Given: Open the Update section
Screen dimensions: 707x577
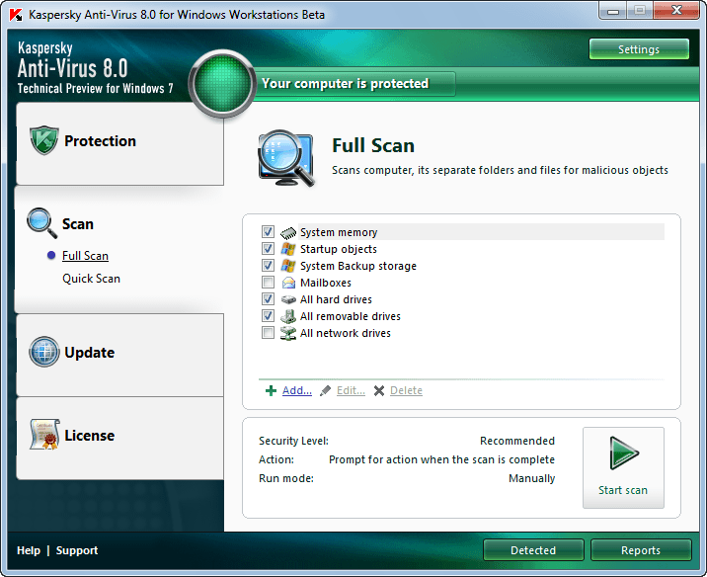Looking at the screenshot, I should click(x=119, y=355).
